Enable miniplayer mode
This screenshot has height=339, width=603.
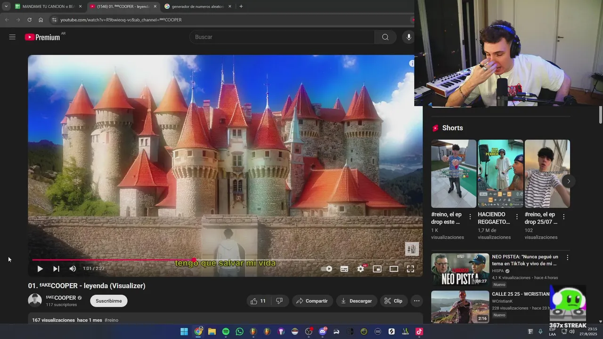[377, 269]
